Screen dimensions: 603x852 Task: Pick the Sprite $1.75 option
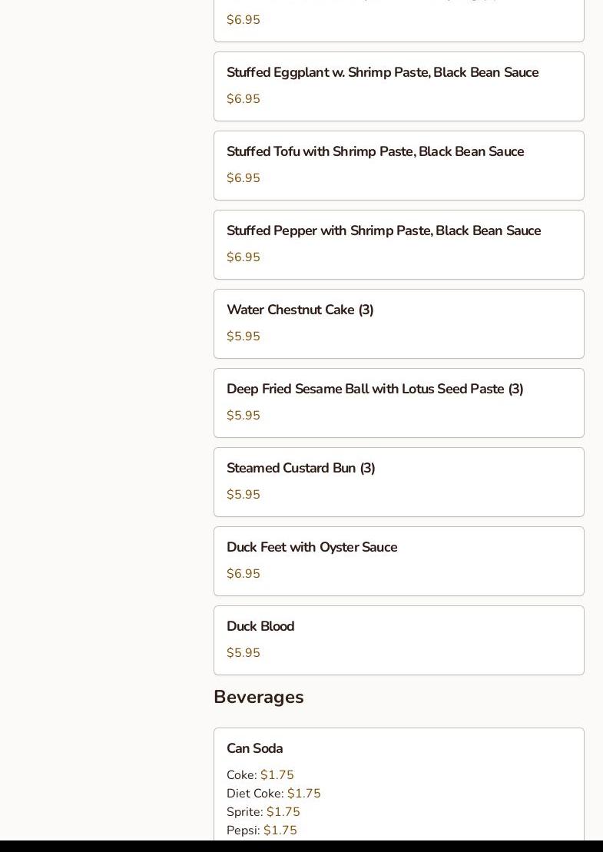(x=263, y=812)
